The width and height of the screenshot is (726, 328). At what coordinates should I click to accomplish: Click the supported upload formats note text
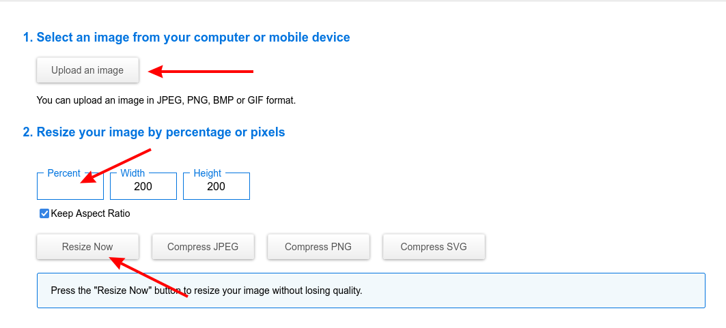(x=166, y=100)
